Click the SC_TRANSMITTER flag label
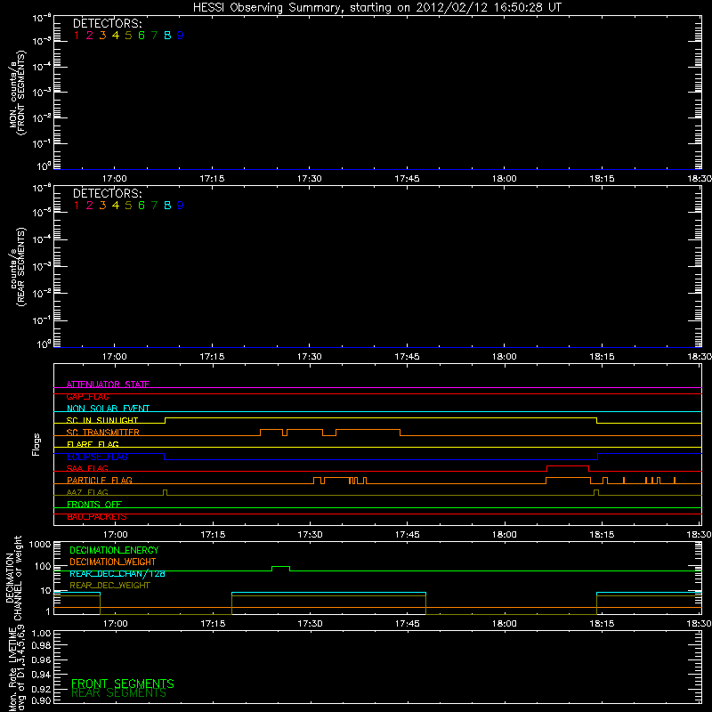This screenshot has width=712, height=712. click(x=103, y=433)
